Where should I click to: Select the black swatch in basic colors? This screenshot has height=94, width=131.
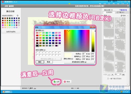37,46
